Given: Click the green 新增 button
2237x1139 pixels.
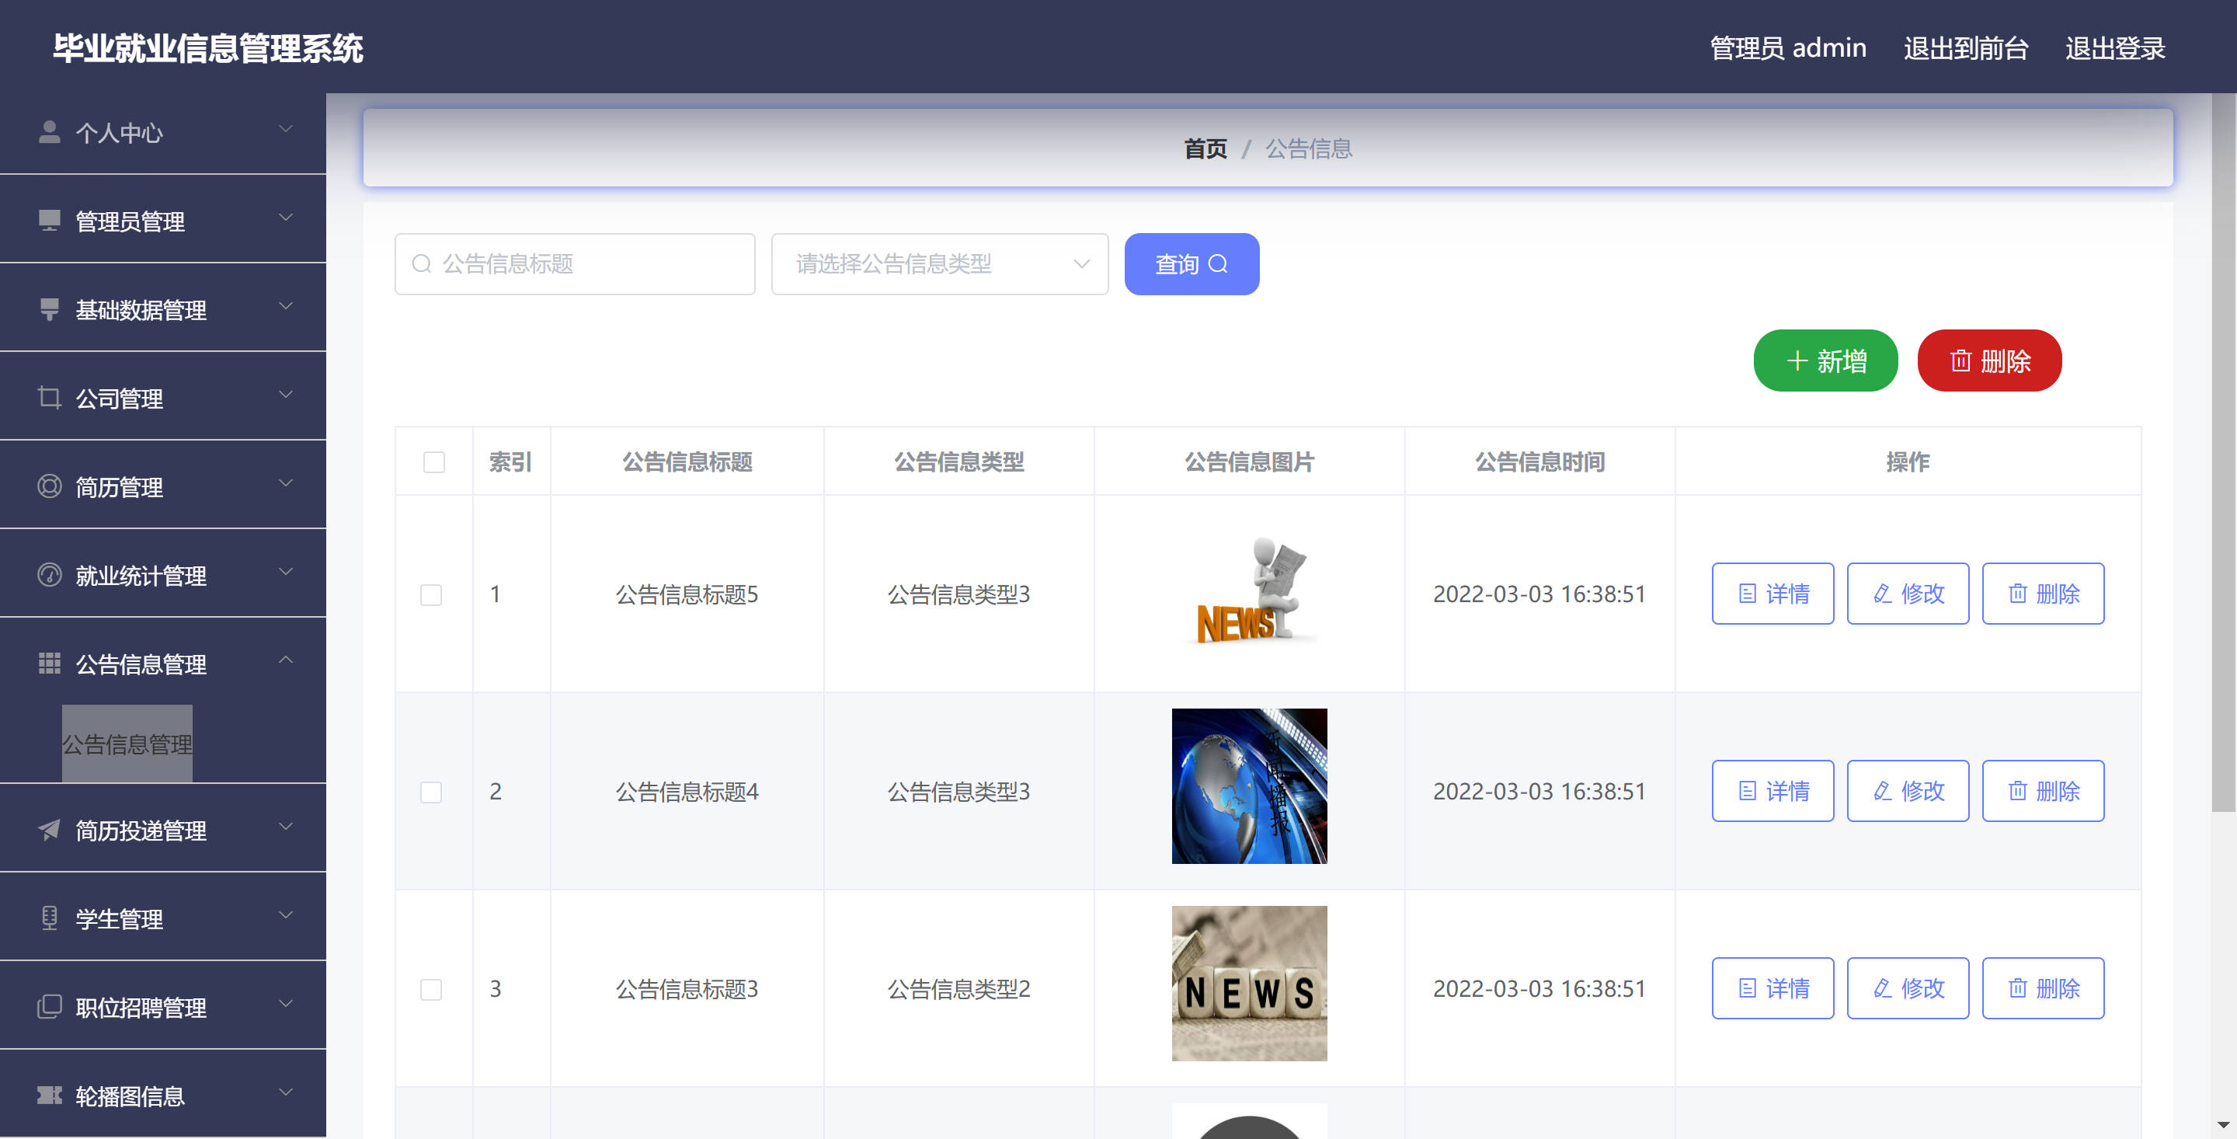Looking at the screenshot, I should (x=1825, y=361).
